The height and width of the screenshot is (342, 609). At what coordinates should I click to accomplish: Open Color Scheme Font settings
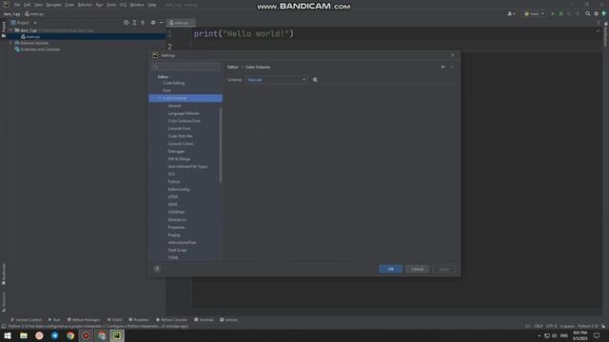184,121
